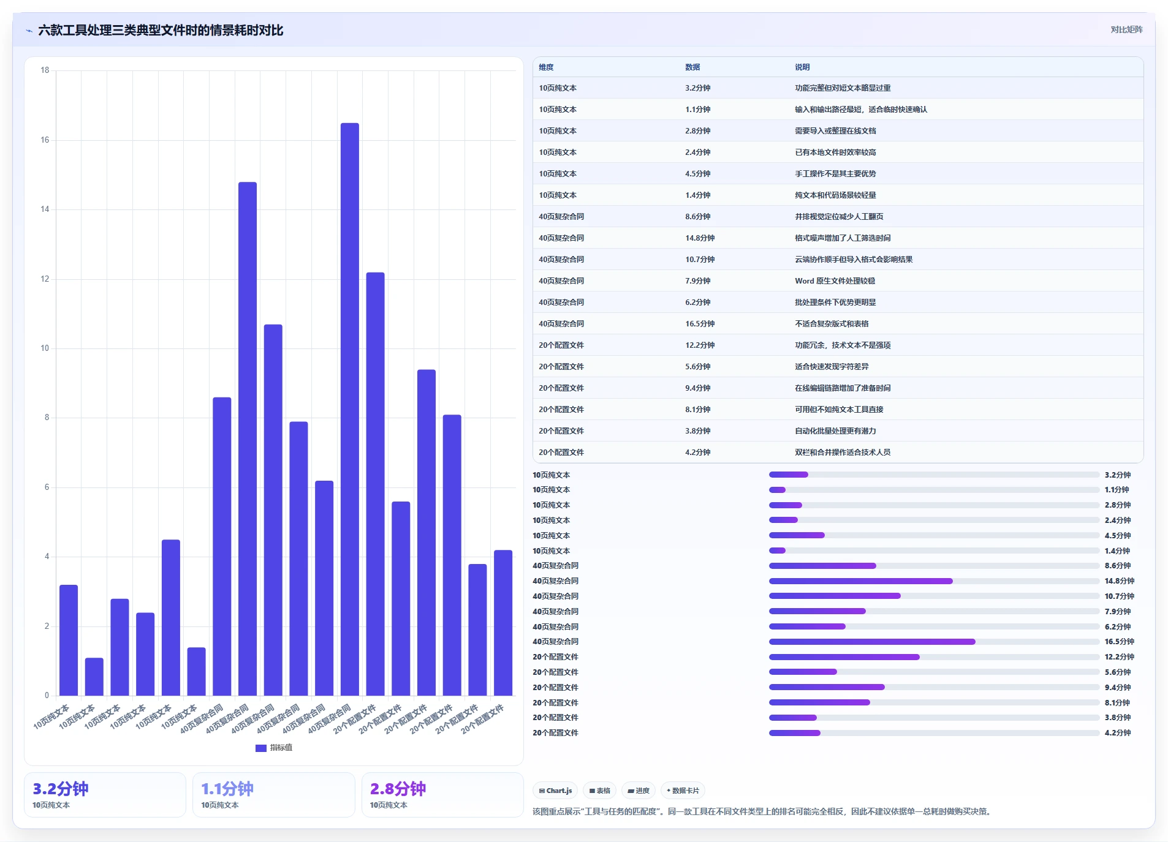Select the table row '纯文本和代码场景较轻量'
This screenshot has width=1168, height=842.
click(x=838, y=195)
